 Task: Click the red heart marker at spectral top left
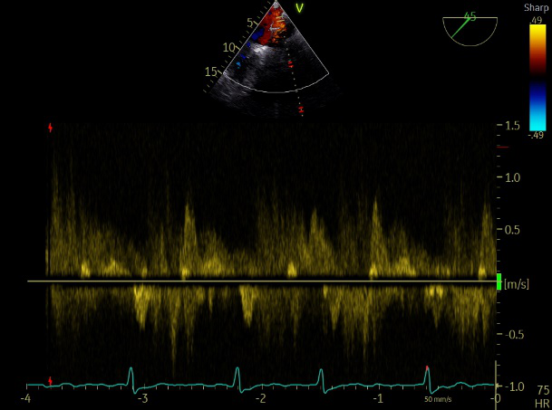(x=50, y=128)
